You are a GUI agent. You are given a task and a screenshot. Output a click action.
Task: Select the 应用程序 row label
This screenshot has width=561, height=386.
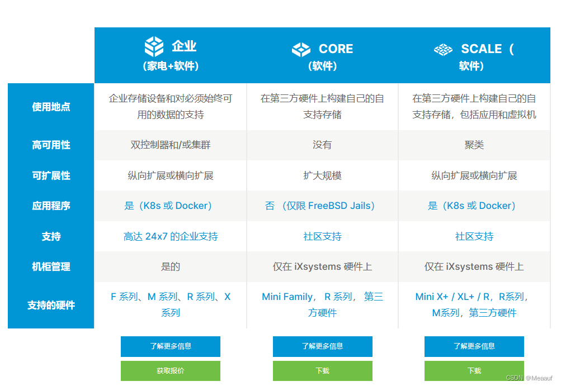pyautogui.click(x=51, y=206)
